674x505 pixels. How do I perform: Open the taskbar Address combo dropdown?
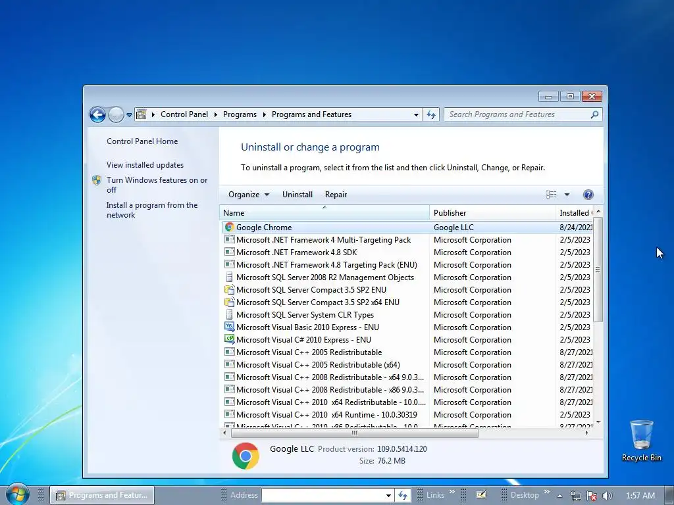tap(388, 495)
